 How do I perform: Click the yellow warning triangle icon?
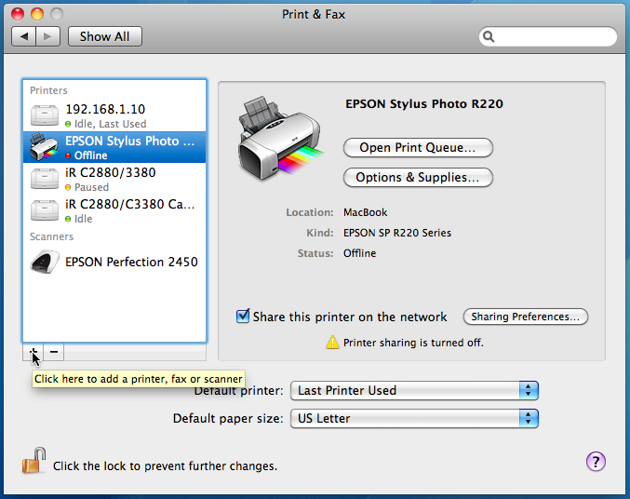point(332,343)
